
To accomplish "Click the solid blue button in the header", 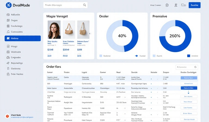I will [195, 5].
